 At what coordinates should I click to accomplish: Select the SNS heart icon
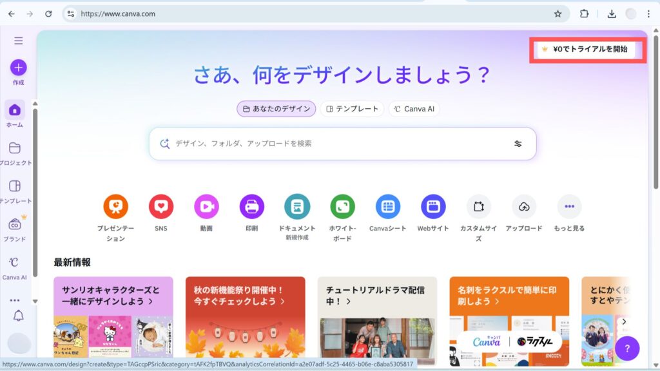(x=160, y=207)
